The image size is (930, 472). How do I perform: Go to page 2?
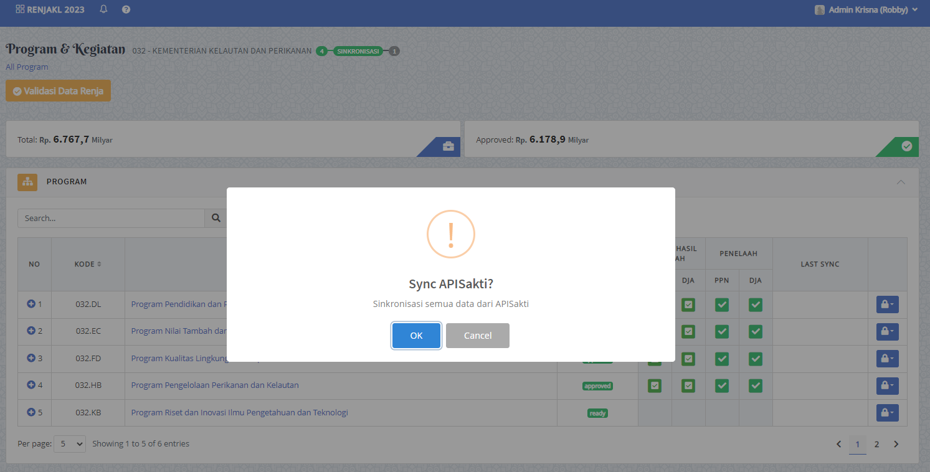tap(876, 444)
